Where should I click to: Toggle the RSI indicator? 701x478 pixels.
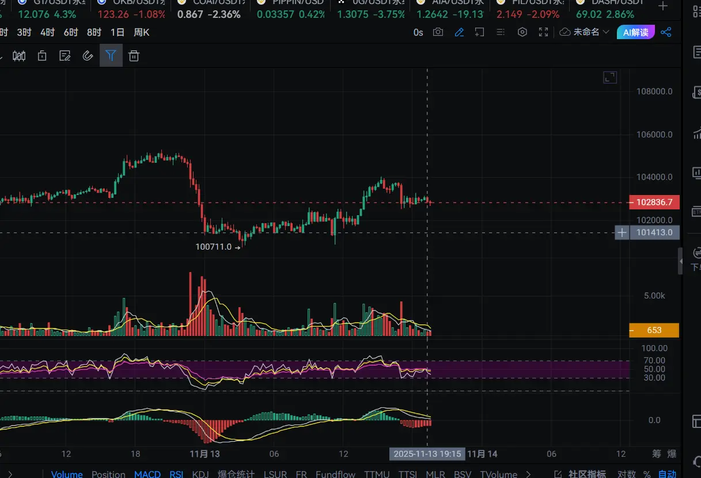click(x=176, y=474)
